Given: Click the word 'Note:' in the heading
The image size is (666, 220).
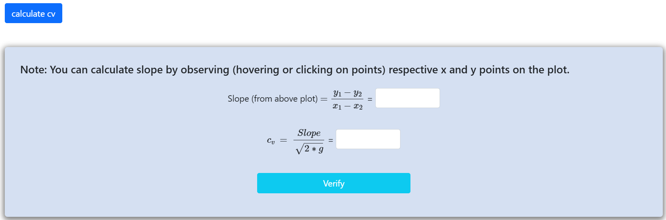Looking at the screenshot, I should (x=34, y=70).
